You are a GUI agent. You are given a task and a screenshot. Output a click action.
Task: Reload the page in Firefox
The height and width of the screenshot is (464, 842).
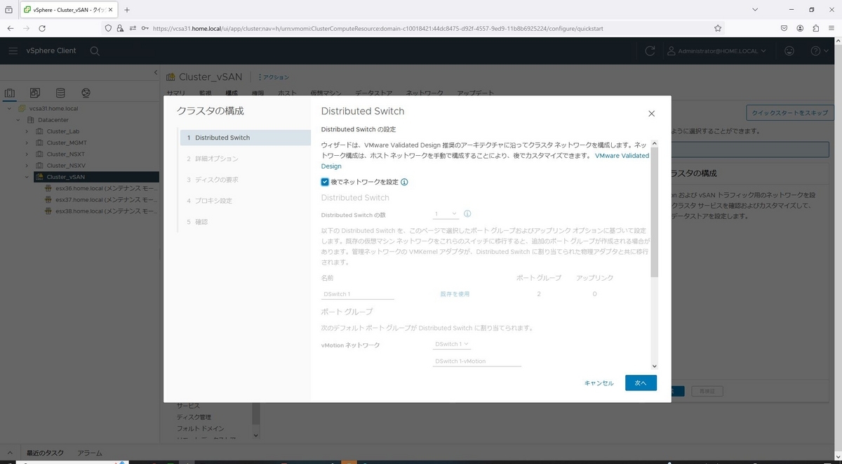point(42,28)
